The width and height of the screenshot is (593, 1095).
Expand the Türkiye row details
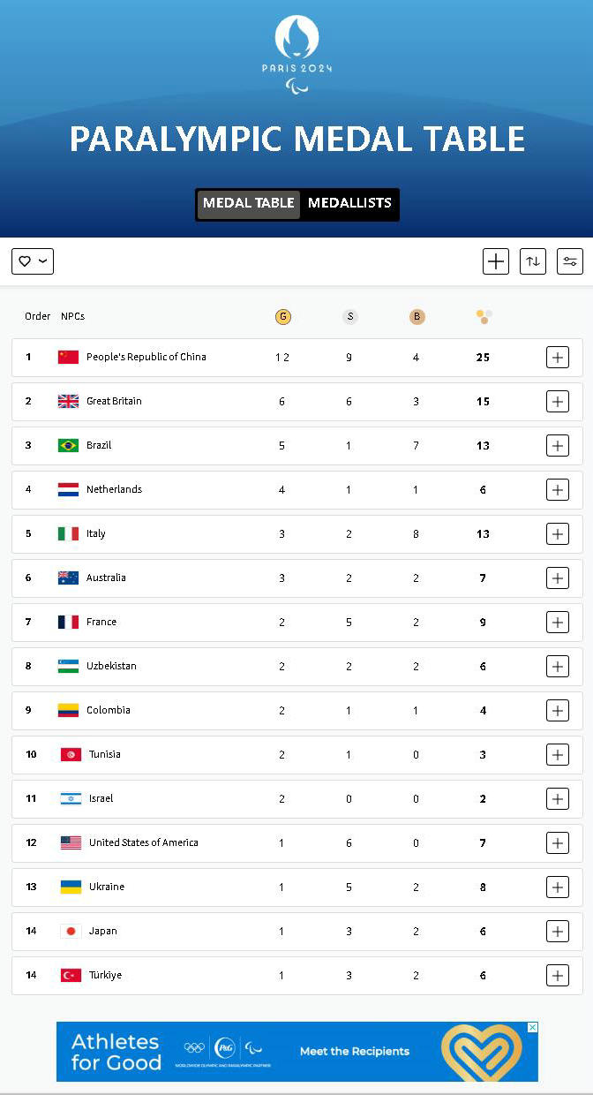tap(558, 976)
